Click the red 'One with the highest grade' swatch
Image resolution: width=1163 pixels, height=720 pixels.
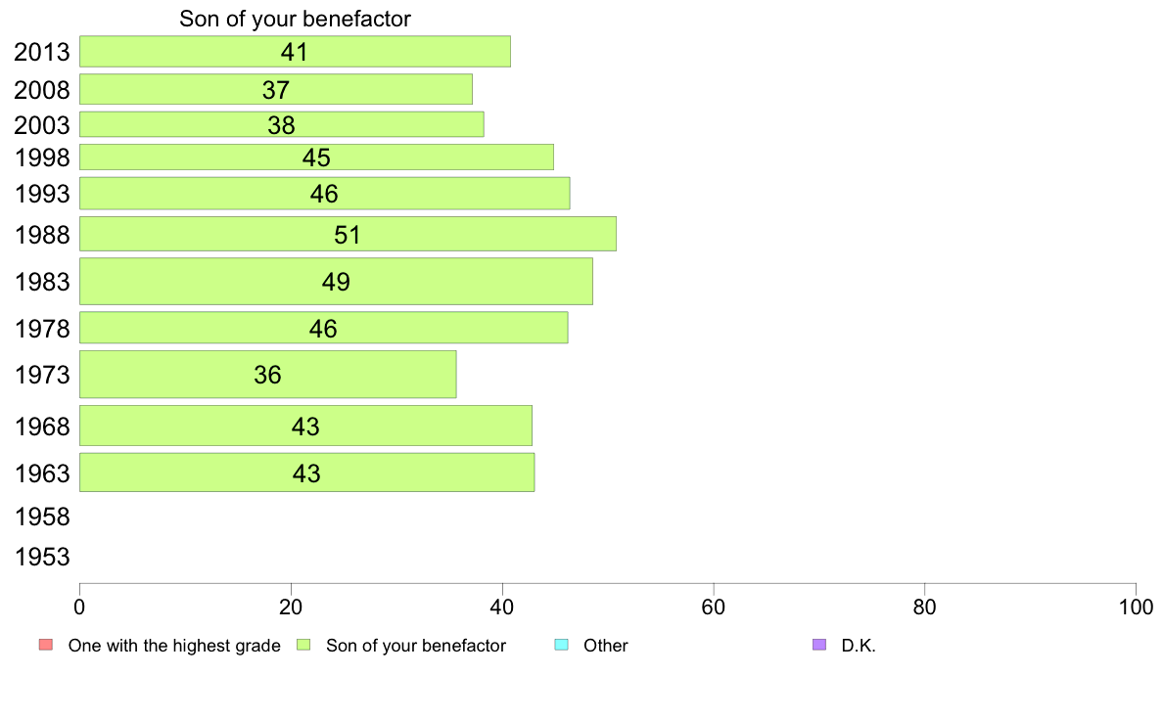click(x=46, y=645)
